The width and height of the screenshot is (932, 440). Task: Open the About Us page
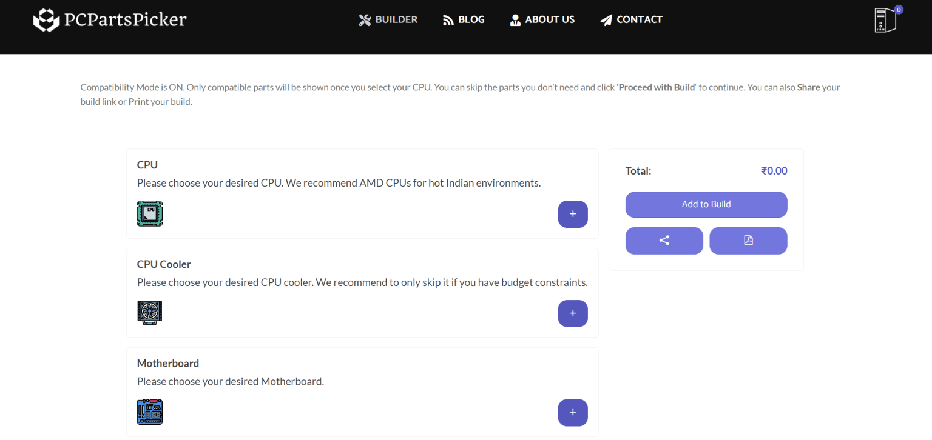550,19
